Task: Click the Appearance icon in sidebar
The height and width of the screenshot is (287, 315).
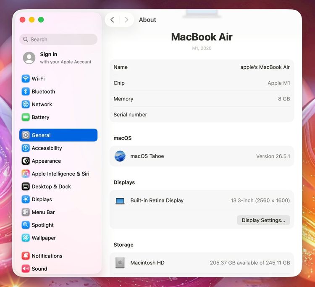Action: coord(26,161)
